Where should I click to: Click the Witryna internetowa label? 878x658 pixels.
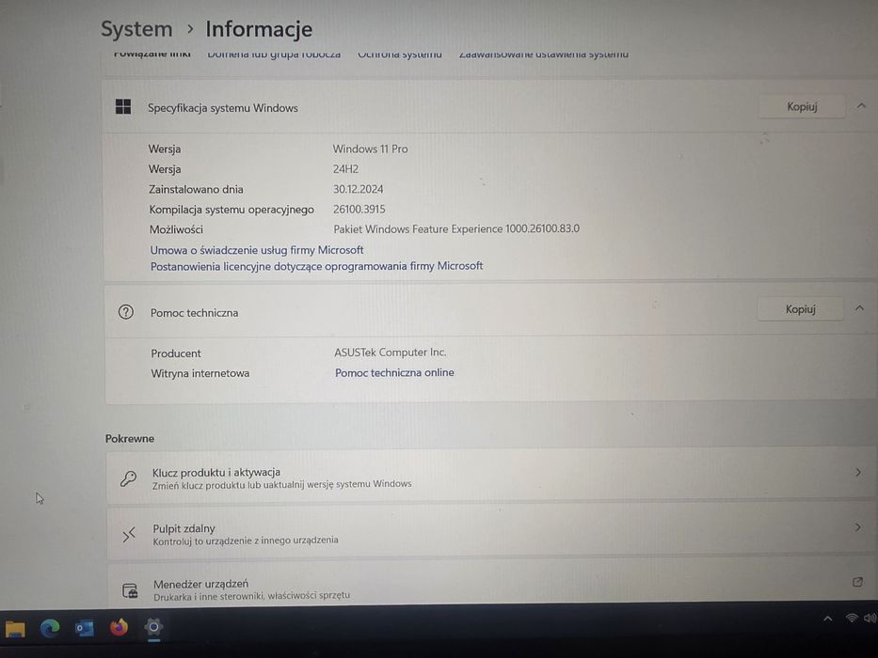pyautogui.click(x=200, y=373)
